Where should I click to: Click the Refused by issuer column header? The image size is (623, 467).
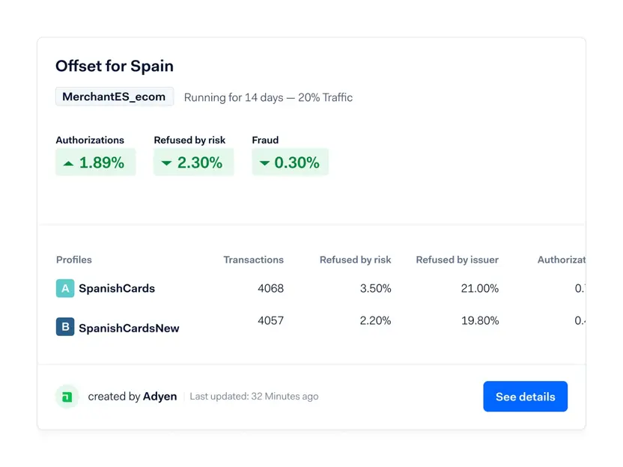point(457,260)
